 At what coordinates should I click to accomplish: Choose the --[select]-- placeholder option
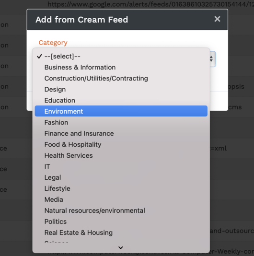121,56
